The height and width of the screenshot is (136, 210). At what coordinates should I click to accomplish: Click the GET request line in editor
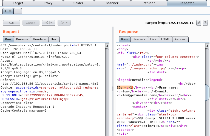pyautogui.click(x=49, y=45)
